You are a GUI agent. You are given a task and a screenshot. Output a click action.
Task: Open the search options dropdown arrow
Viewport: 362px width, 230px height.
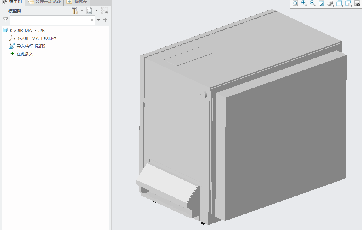[98, 20]
